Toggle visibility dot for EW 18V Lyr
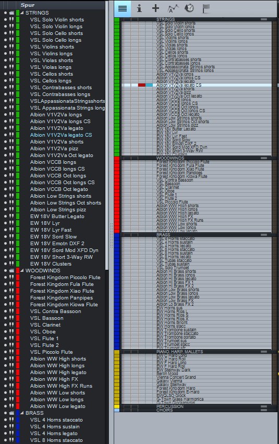The width and height of the screenshot is (279, 444). coord(5,223)
